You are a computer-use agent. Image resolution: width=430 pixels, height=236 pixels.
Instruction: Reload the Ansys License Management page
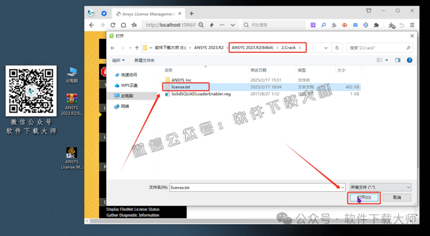tap(113, 25)
